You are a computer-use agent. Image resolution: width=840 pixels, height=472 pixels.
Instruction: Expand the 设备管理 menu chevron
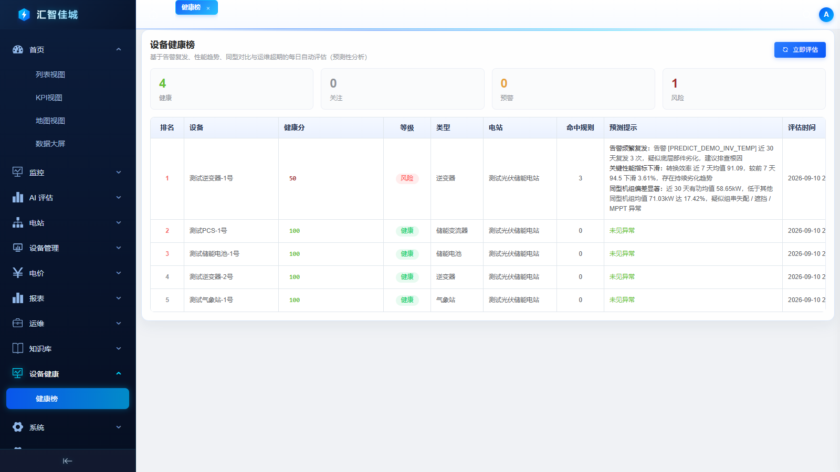click(119, 248)
